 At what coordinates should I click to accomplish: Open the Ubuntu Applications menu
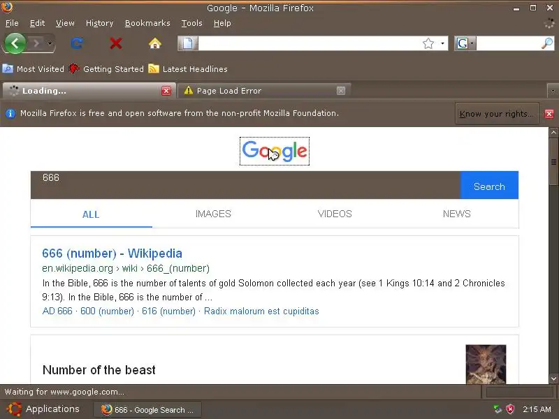pyautogui.click(x=43, y=409)
